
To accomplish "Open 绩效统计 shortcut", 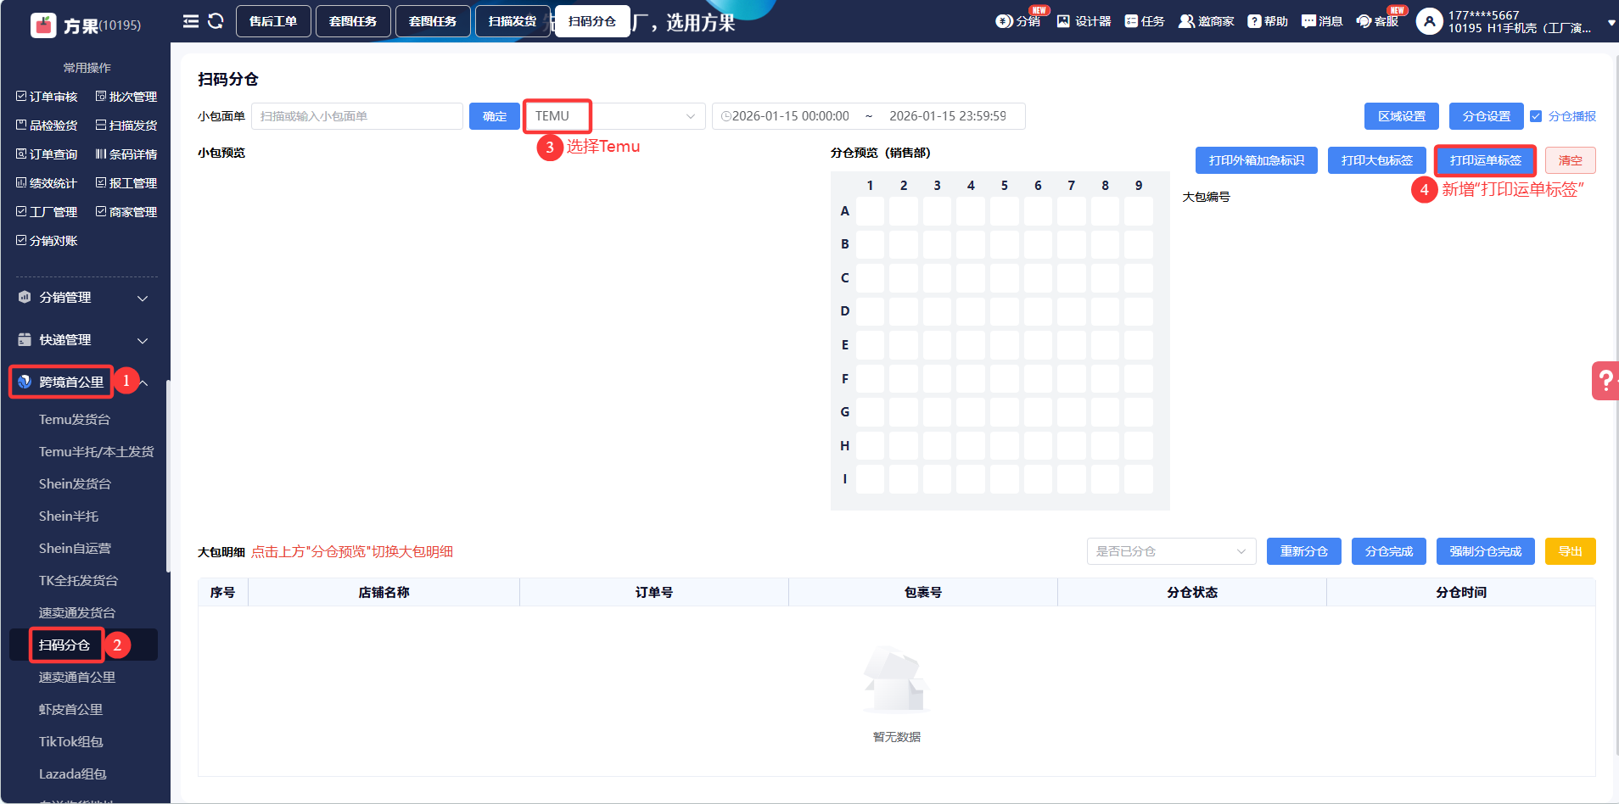I will [x=47, y=183].
